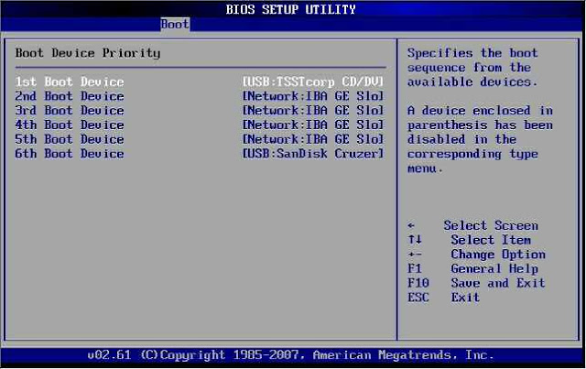Viewport: 586px width, 369px height.
Task: Change the 5th Boot Device network value
Action: pyautogui.click(x=312, y=139)
